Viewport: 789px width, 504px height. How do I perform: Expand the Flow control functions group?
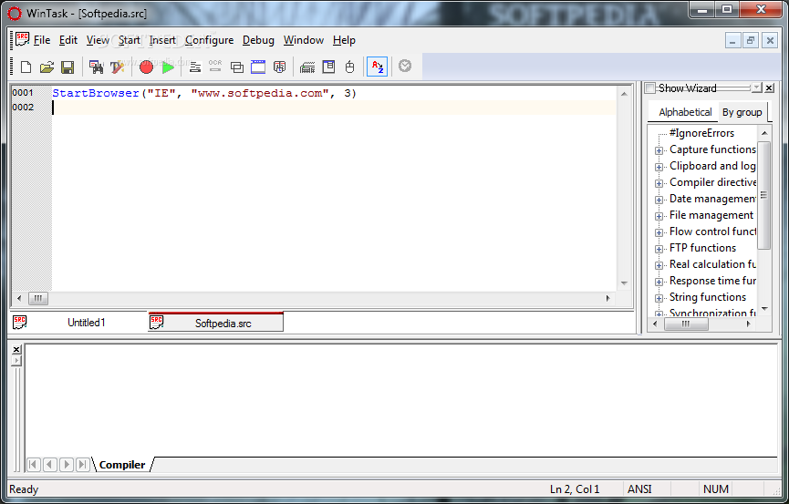659,232
